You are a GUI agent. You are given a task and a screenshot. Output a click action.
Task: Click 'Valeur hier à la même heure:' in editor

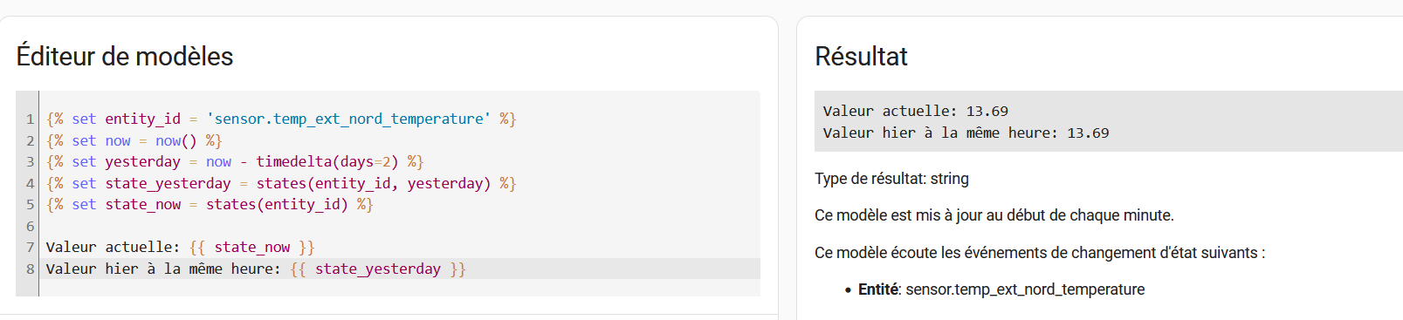tap(163, 269)
